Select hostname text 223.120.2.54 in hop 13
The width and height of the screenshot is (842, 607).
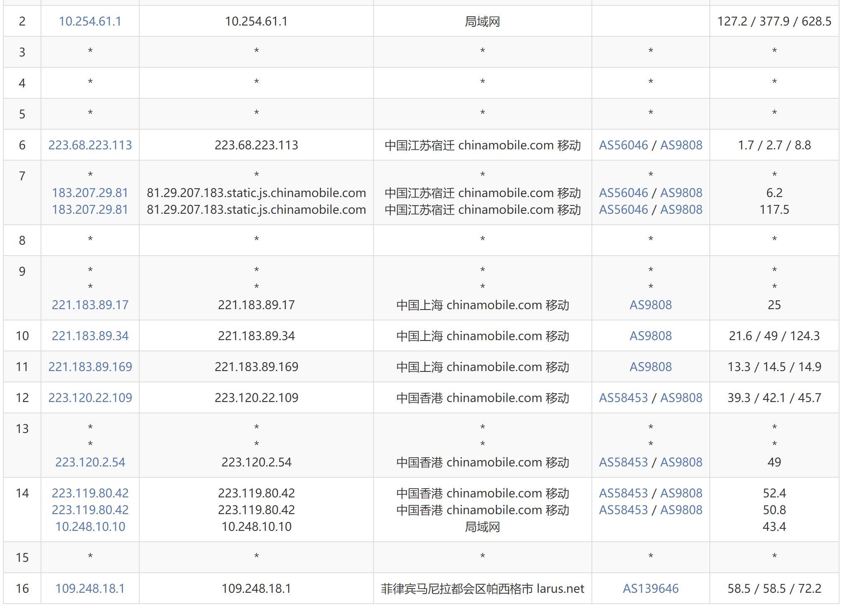[x=256, y=462]
